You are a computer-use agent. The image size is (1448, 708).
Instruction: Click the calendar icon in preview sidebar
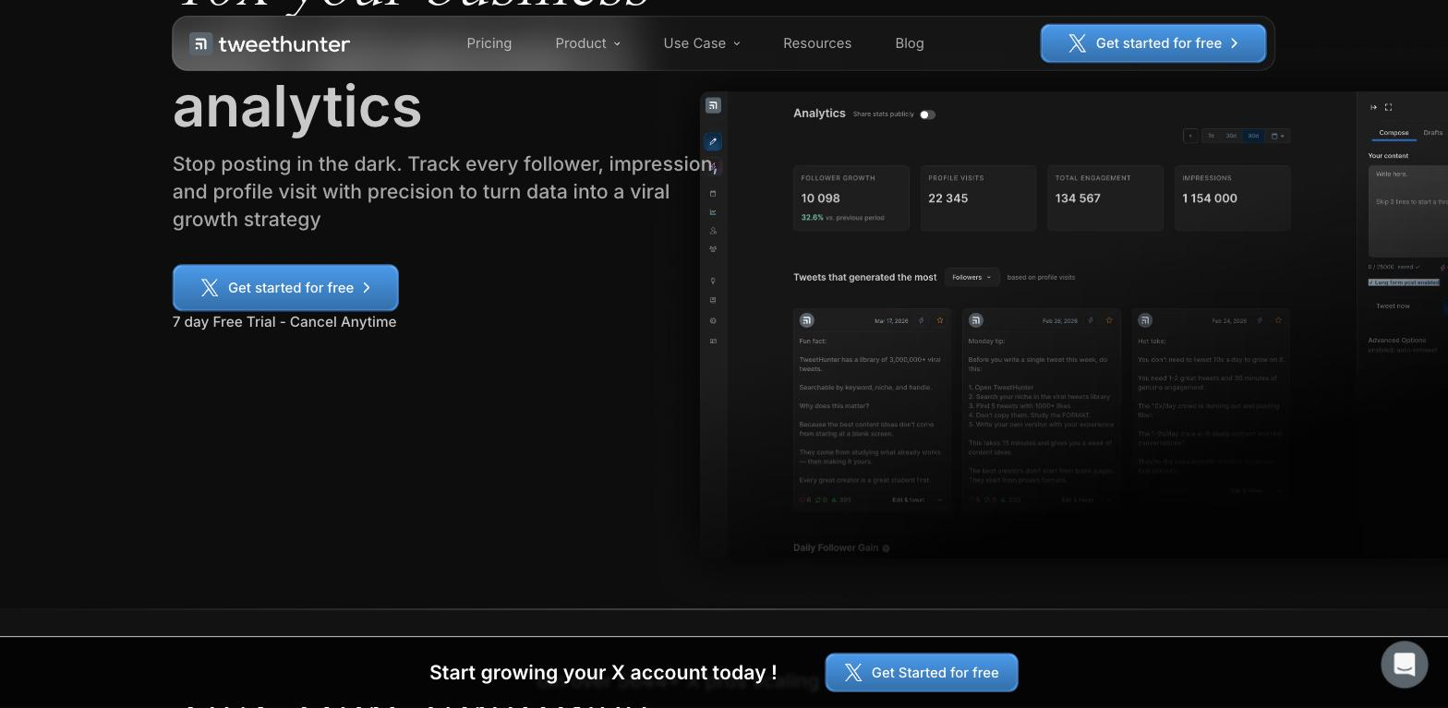pos(713,194)
